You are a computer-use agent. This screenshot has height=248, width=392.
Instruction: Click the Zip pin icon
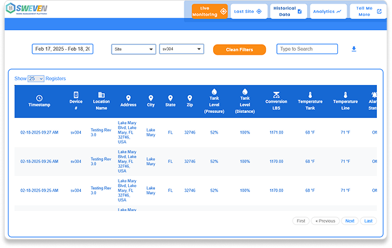(190, 98)
